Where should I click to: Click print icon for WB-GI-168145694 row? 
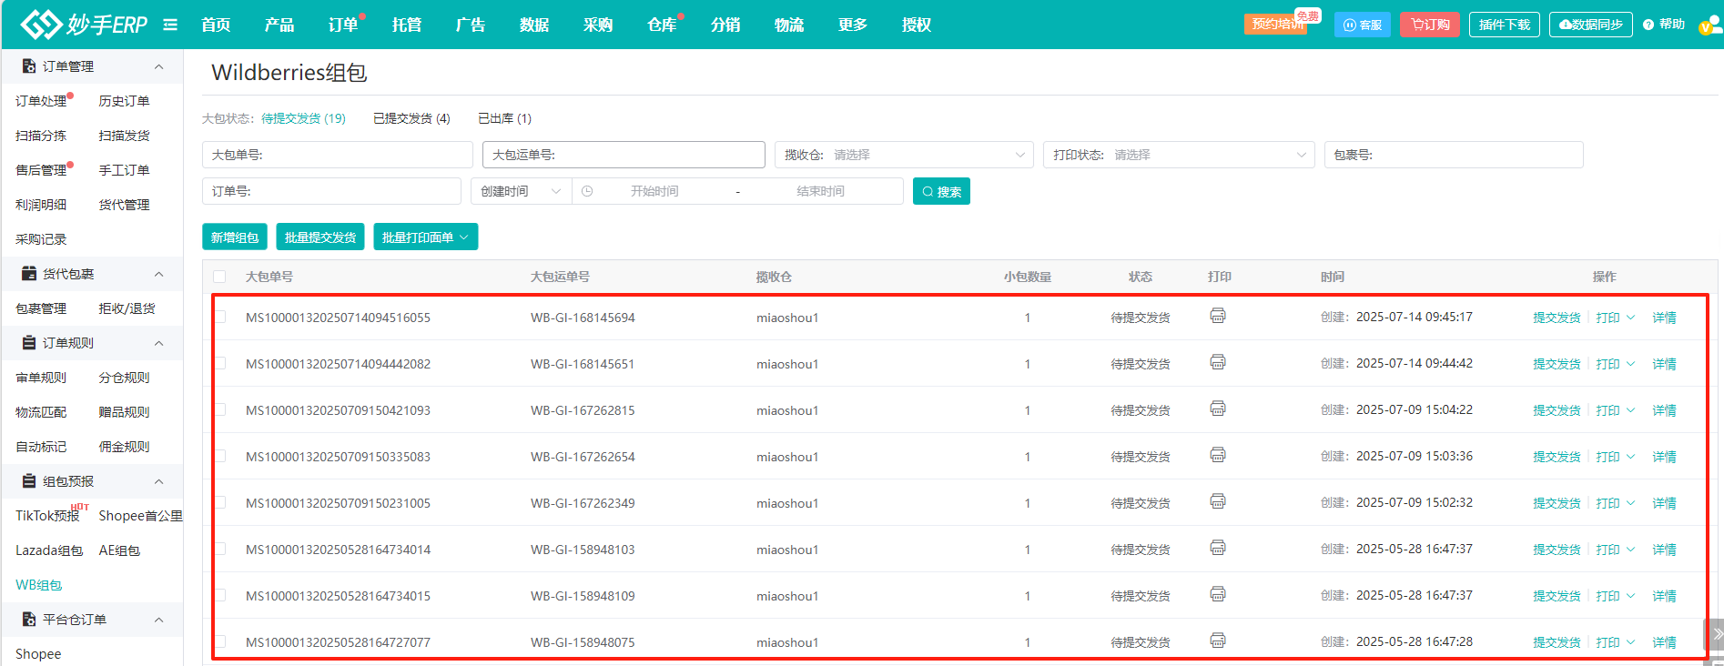click(1218, 316)
